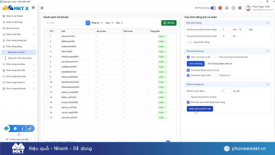275x155 pixels.
Task: Click the customer support headset icon
Action: coord(7,129)
